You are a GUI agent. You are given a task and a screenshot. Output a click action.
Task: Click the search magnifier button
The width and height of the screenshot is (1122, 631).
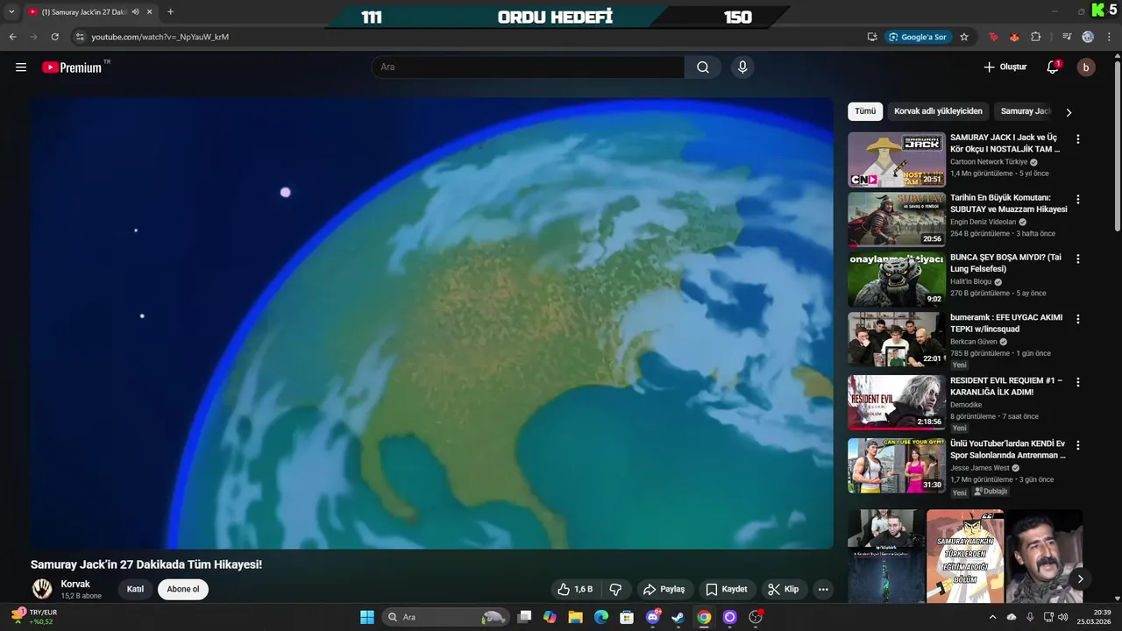click(x=703, y=67)
